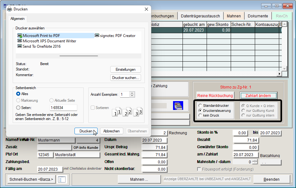Click gew.Skonto column header
The height and width of the screenshot is (188, 296).
[x=219, y=24]
